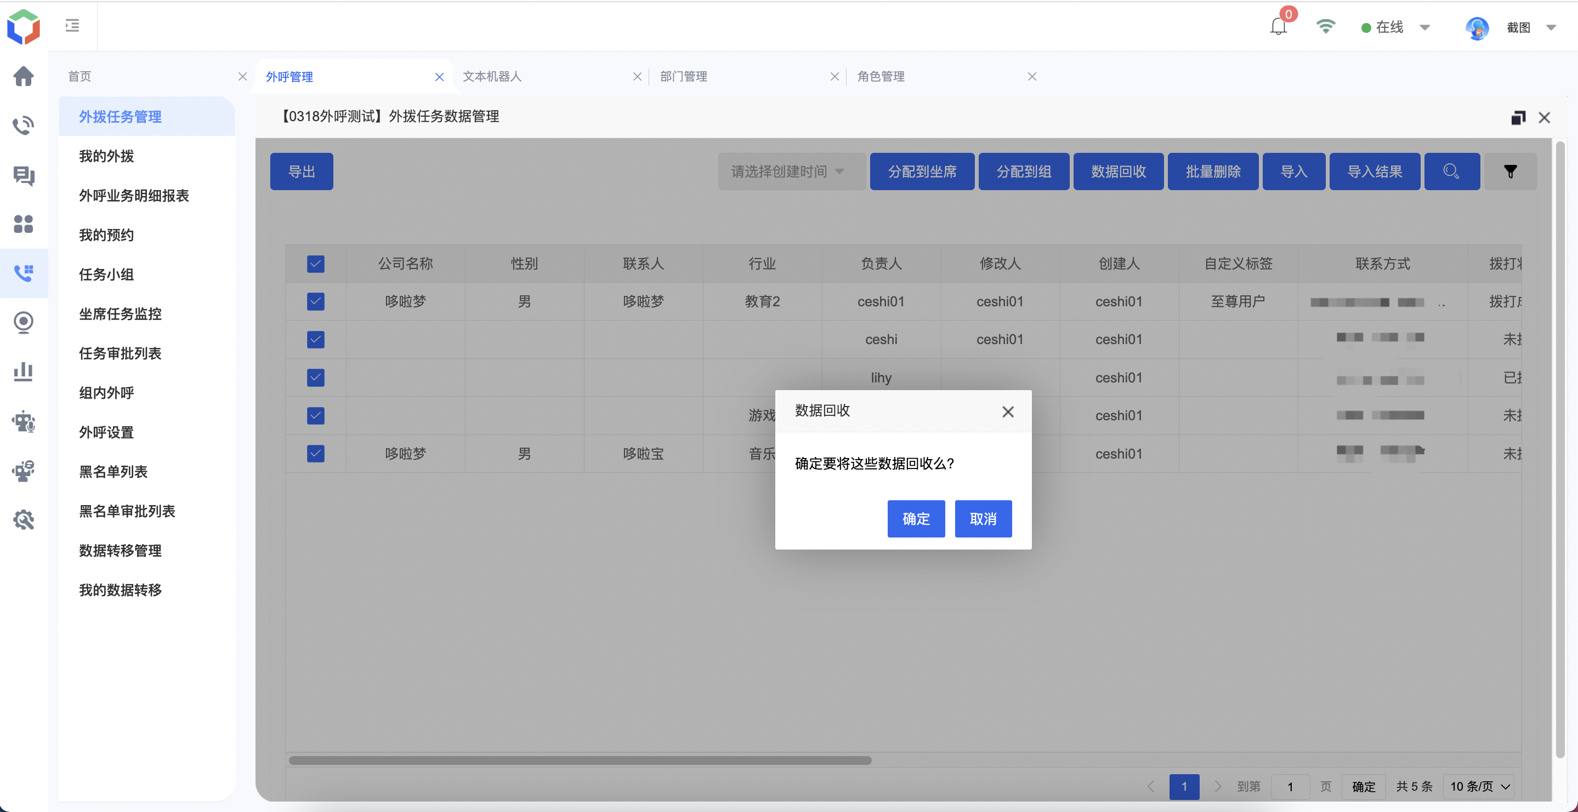Click the 分配到坐席 button
1578x812 pixels.
[922, 171]
